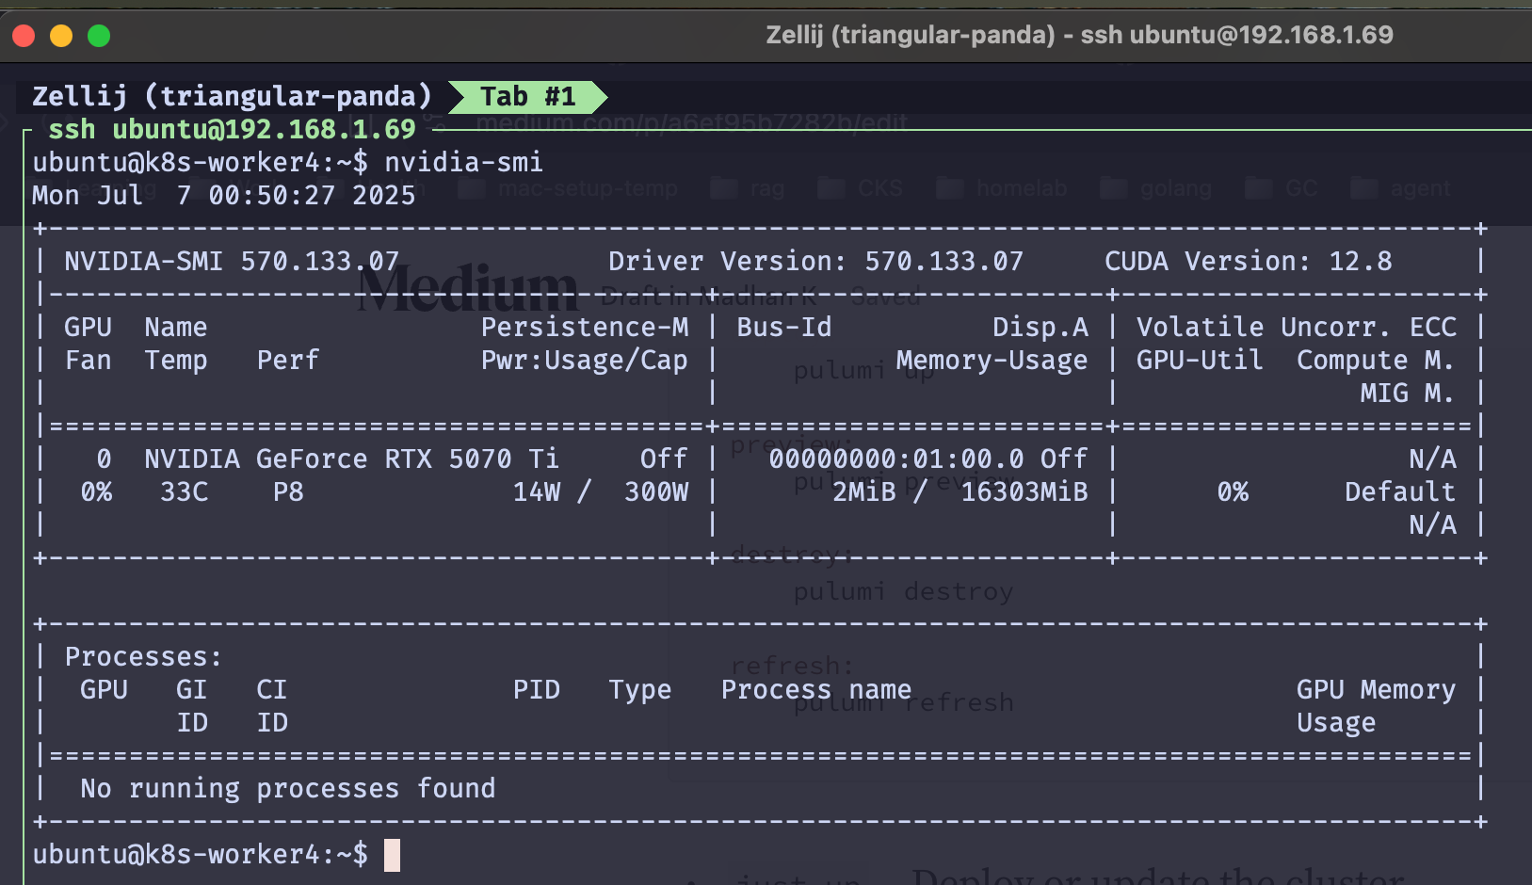Click the Process name column header
Image resolution: width=1532 pixels, height=885 pixels.
click(816, 689)
